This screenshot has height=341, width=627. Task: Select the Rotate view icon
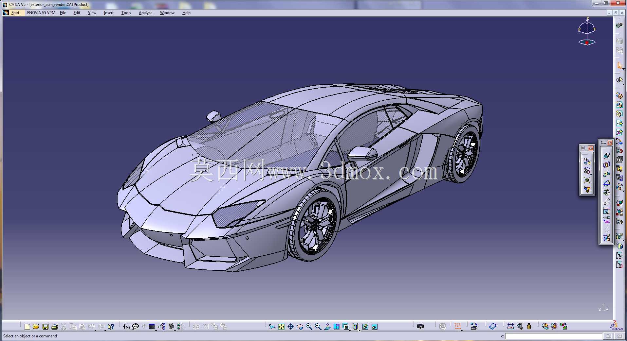point(300,326)
